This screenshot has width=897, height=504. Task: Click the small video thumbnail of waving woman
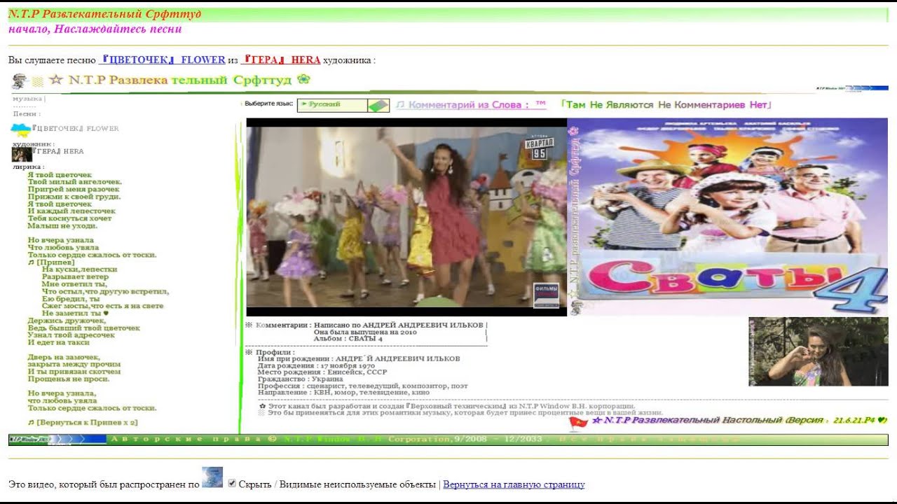click(819, 351)
